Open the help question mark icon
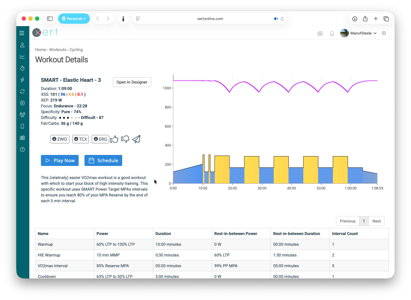The height and width of the screenshot is (300, 411). pos(22,149)
